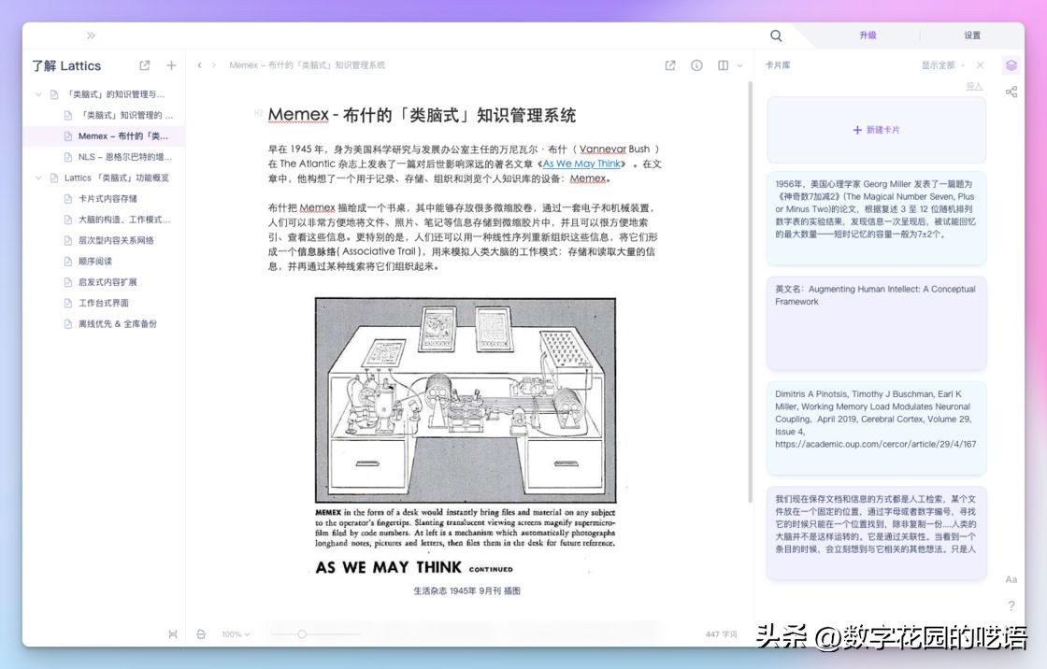This screenshot has height=669, width=1047.
Task: Open the 大脑的构造、工作模式 document
Action: click(124, 220)
